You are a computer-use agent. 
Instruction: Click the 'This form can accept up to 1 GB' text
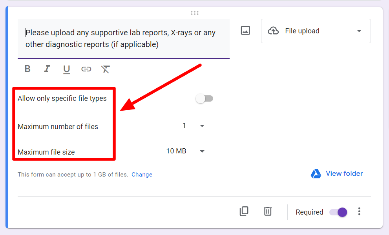click(x=73, y=175)
